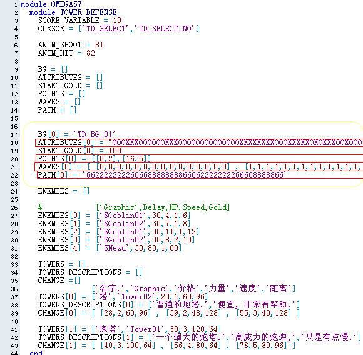
Task: Click the 'module OMEGAS7' line of code
Action: [x=51, y=4]
